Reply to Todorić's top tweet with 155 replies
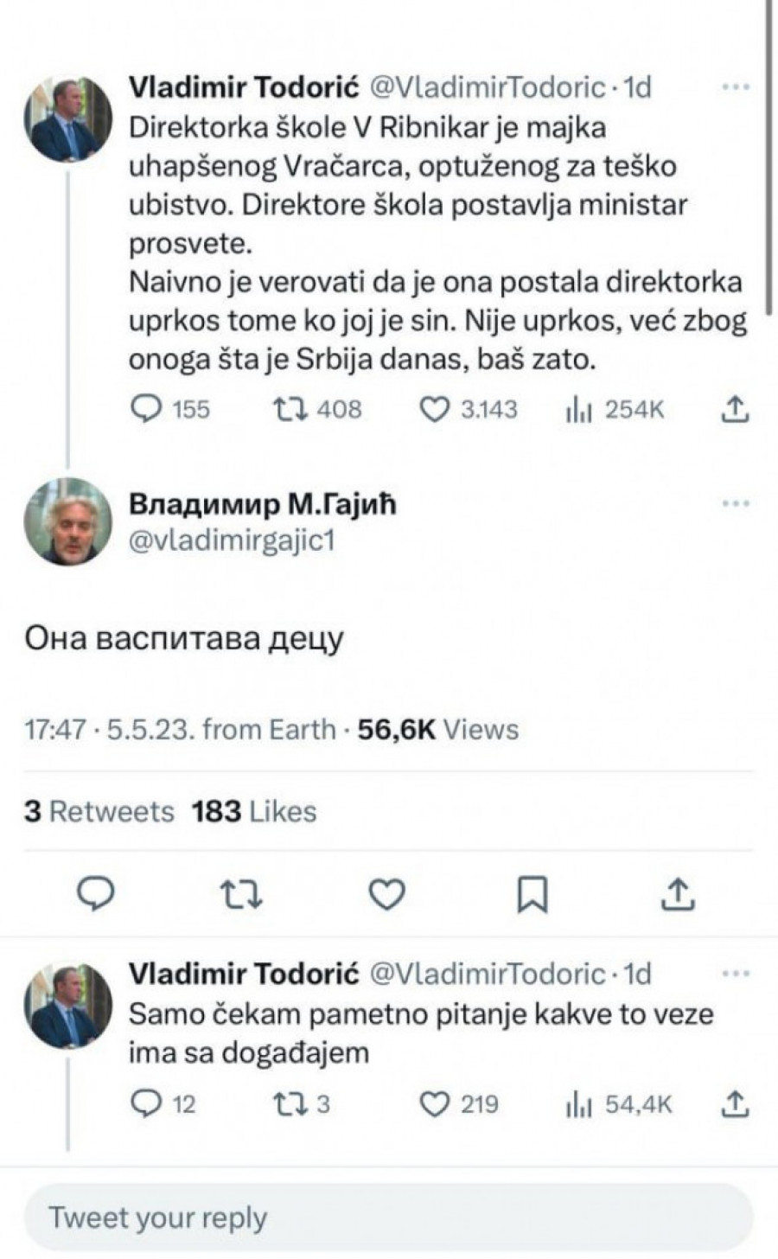The image size is (778, 1259). (x=145, y=409)
